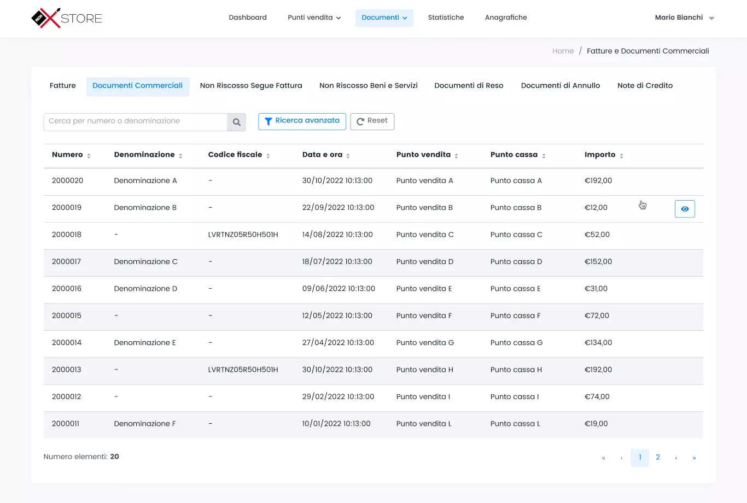This screenshot has height=503, width=747.
Task: Sort by Denominazione column arrows
Action: 180,156
